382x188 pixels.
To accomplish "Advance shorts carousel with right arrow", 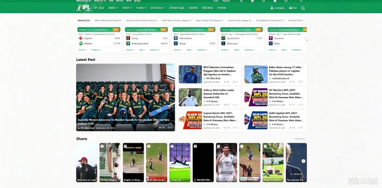I will [x=303, y=161].
